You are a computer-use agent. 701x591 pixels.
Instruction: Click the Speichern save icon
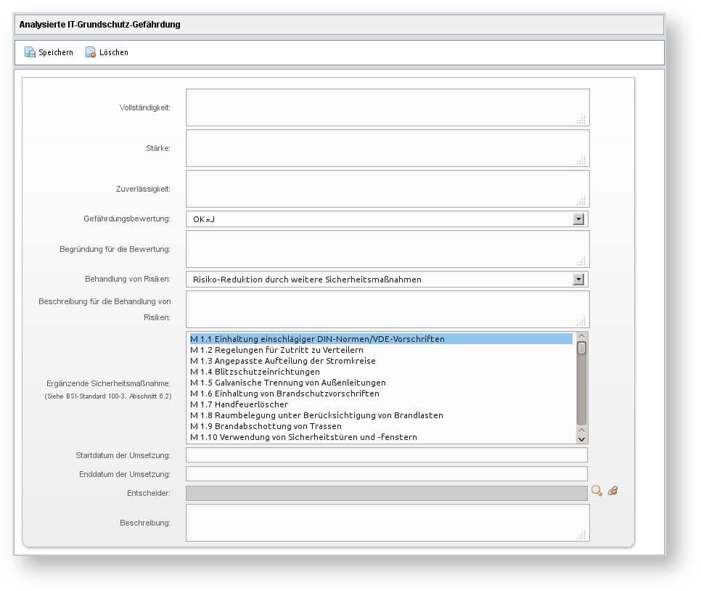click(30, 52)
